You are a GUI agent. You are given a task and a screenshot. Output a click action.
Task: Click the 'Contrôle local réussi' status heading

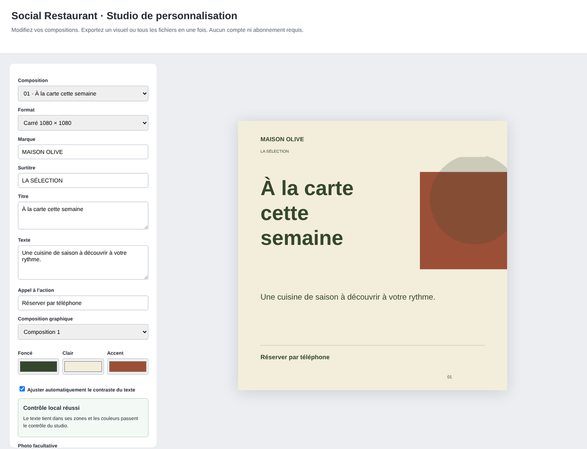click(51, 408)
